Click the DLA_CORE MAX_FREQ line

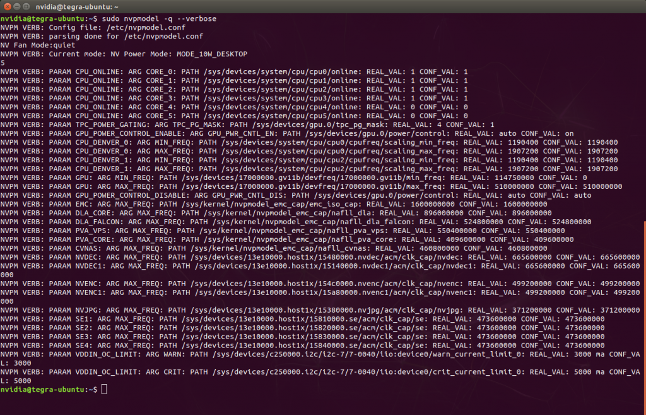pyautogui.click(x=276, y=213)
